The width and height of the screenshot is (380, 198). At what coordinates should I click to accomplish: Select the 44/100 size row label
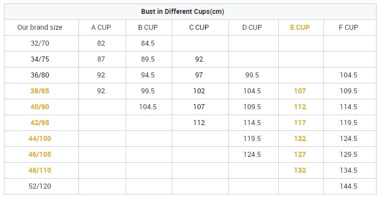pyautogui.click(x=40, y=138)
